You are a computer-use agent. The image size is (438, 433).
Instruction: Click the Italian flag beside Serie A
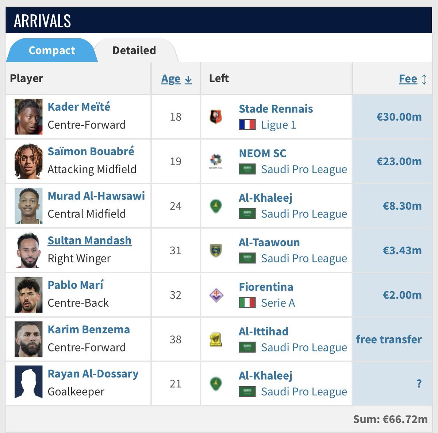(247, 303)
